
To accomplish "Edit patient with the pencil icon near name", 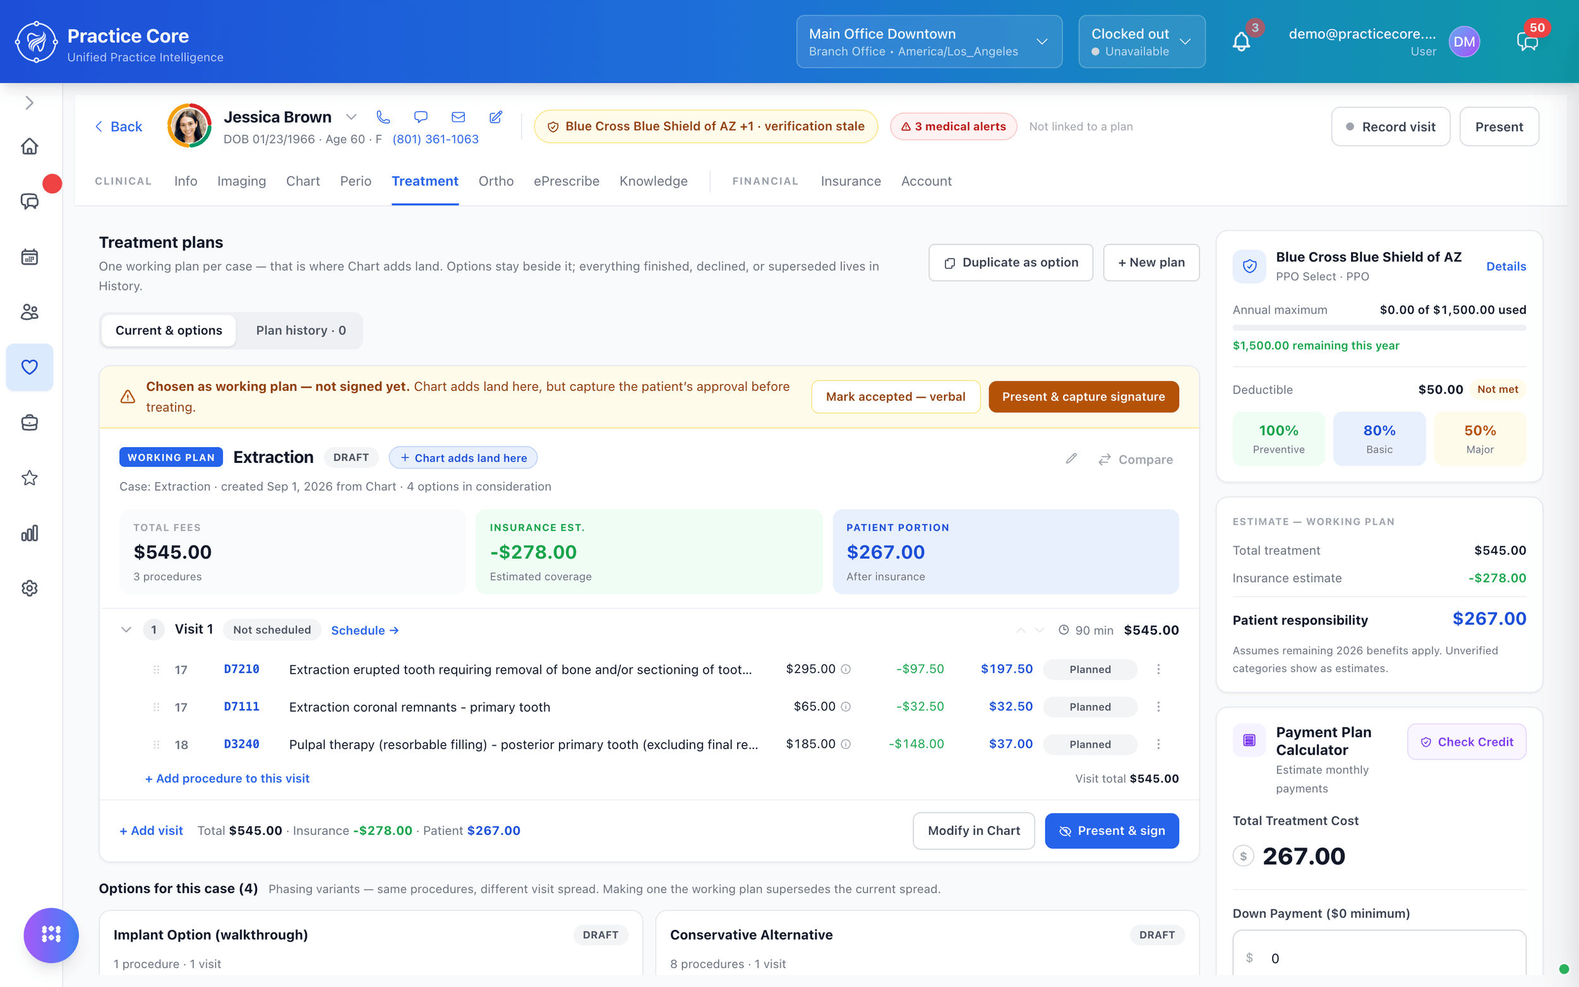I will (495, 117).
